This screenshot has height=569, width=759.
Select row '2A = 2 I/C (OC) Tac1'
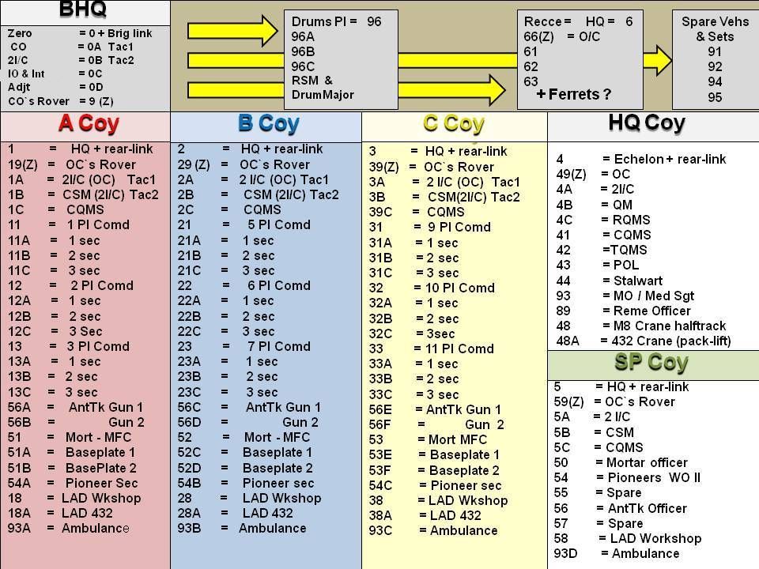(253, 179)
